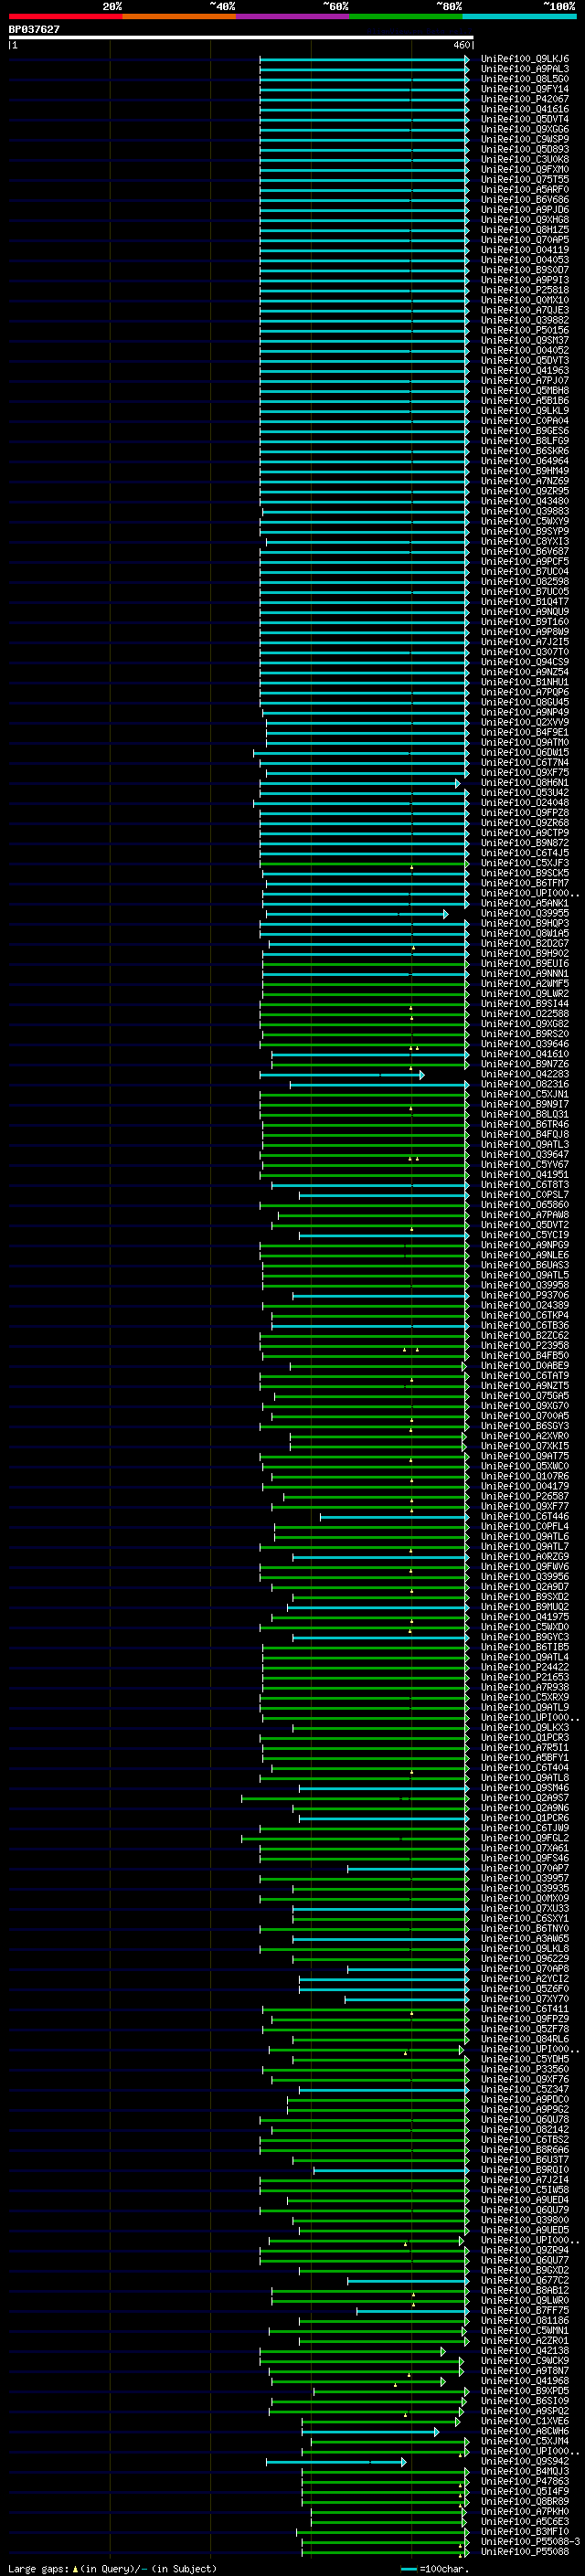Select label UniRef100_D0ABE9
Viewport: 585px width, 2576px height.
(x=525, y=1366)
